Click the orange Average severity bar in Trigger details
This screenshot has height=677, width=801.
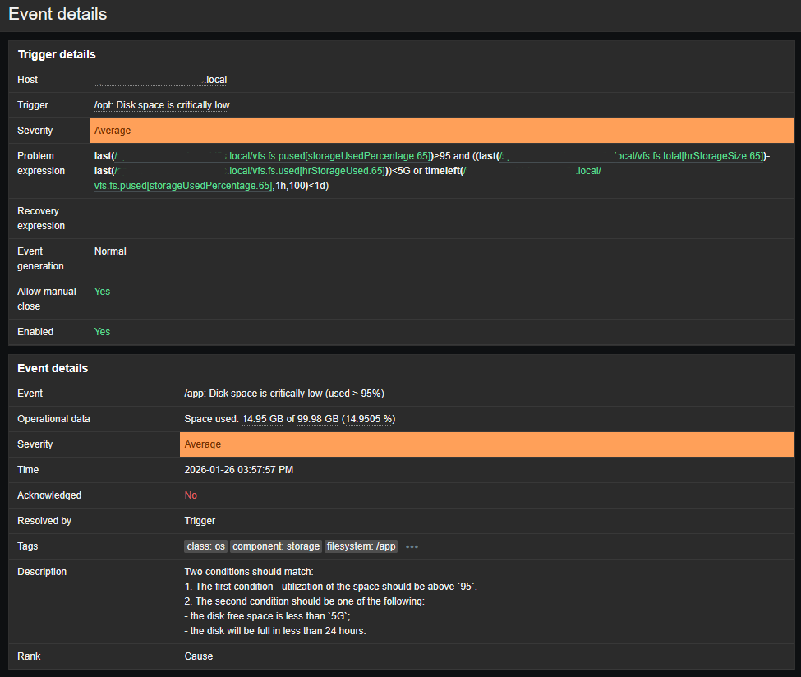pos(442,131)
